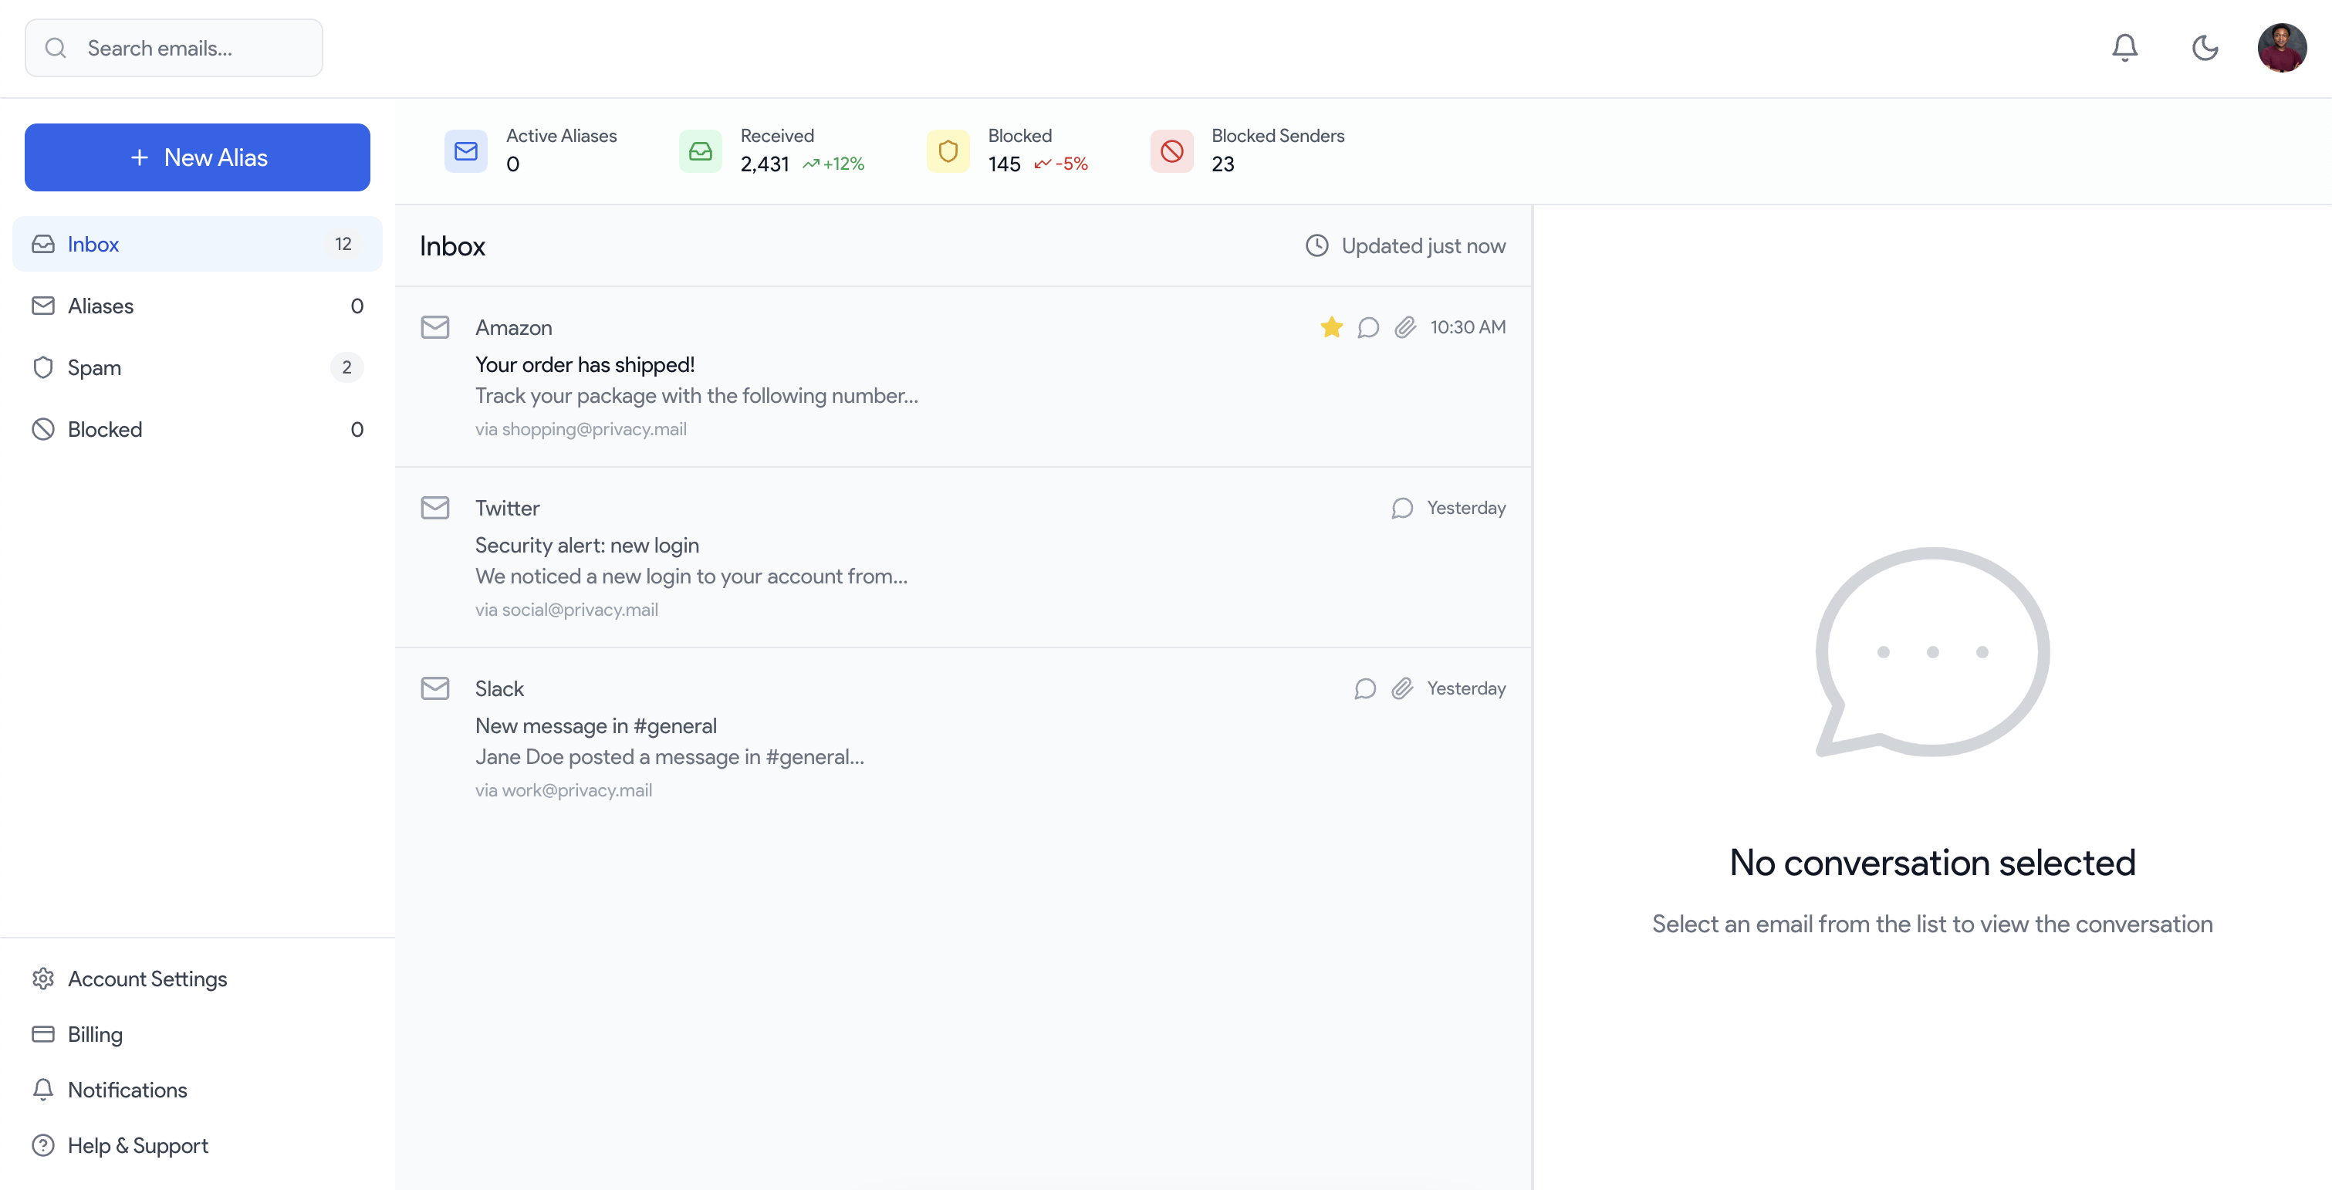Click the Blocked -5% trend indicator
The height and width of the screenshot is (1190, 2332).
tap(1061, 164)
